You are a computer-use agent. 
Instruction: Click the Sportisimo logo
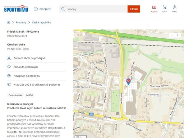pos(16,9)
